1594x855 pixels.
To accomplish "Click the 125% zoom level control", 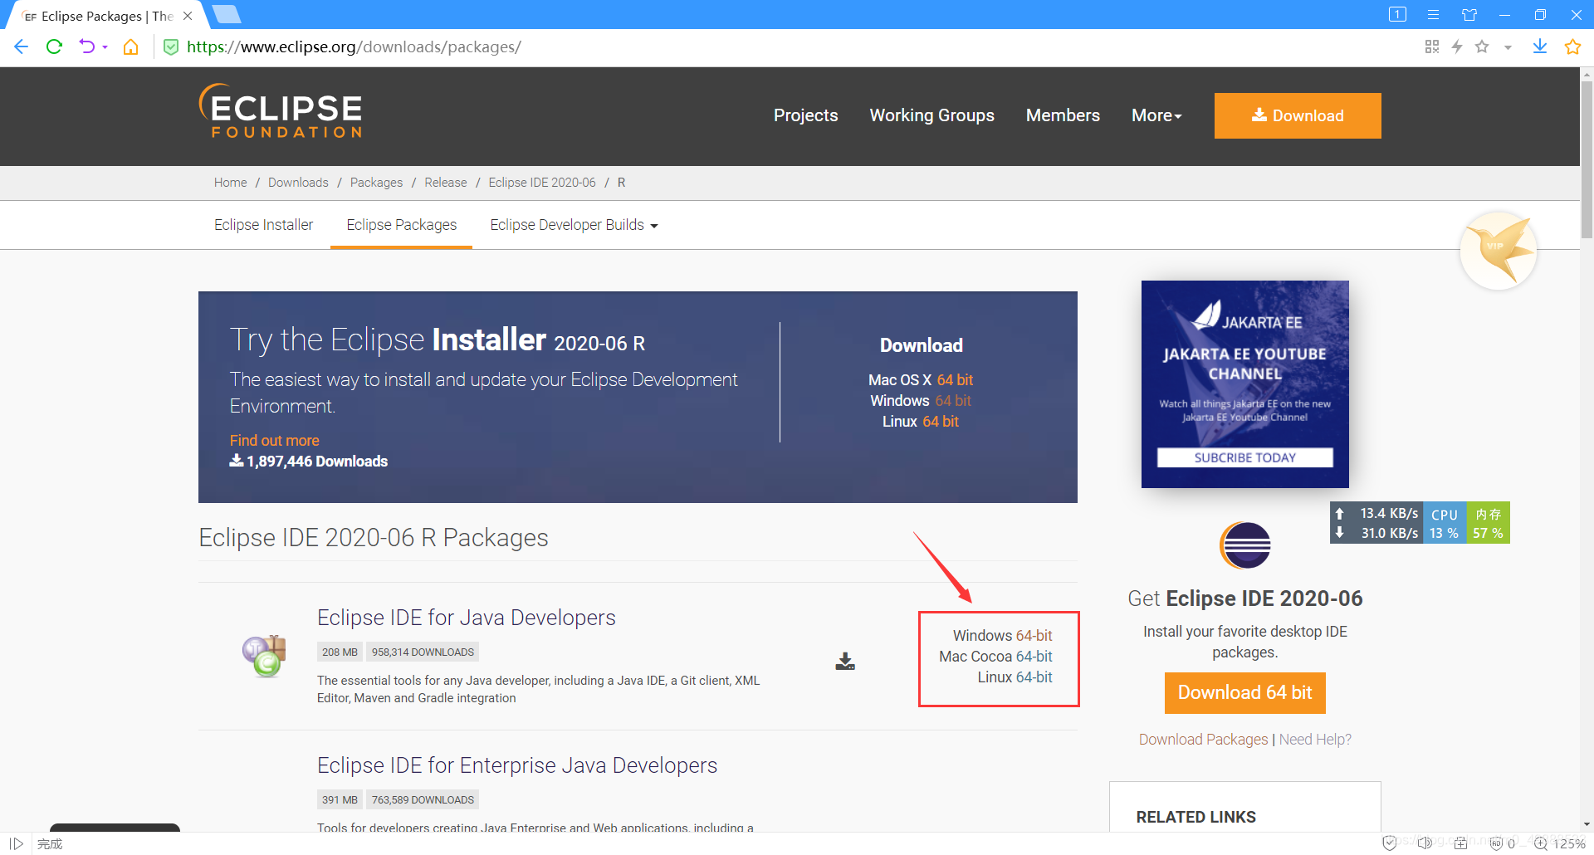I will (x=1560, y=843).
